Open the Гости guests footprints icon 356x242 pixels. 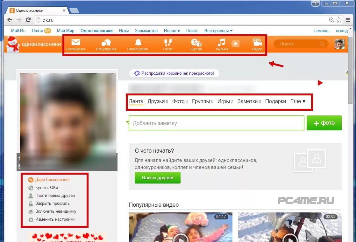(167, 45)
